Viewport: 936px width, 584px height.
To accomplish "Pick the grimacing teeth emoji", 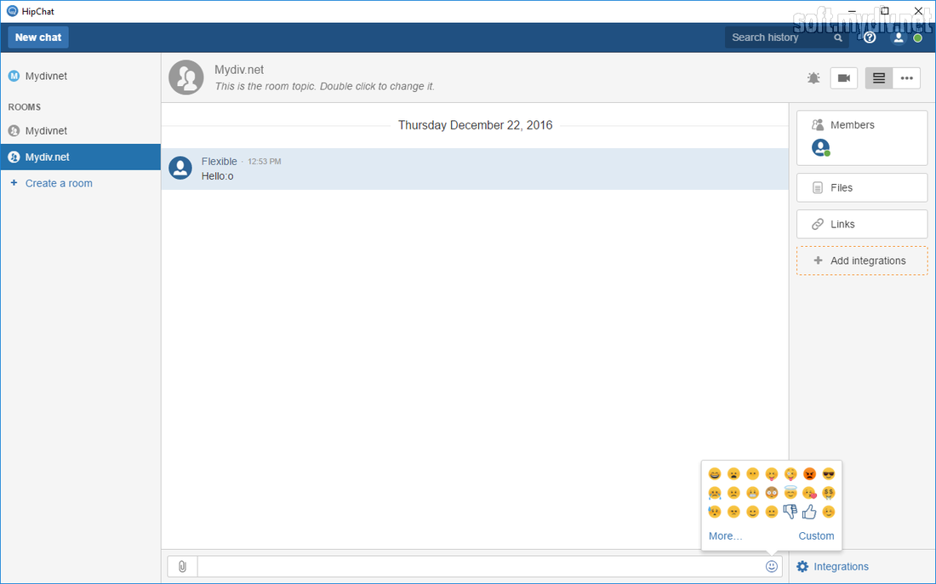I will pyautogui.click(x=753, y=493).
